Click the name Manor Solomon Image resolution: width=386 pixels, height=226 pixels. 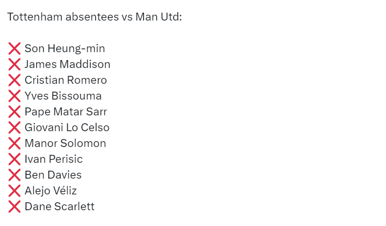[x=65, y=143]
